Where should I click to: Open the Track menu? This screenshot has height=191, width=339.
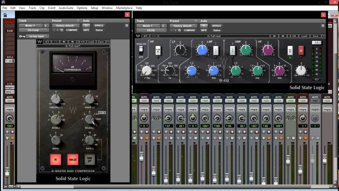point(32,8)
